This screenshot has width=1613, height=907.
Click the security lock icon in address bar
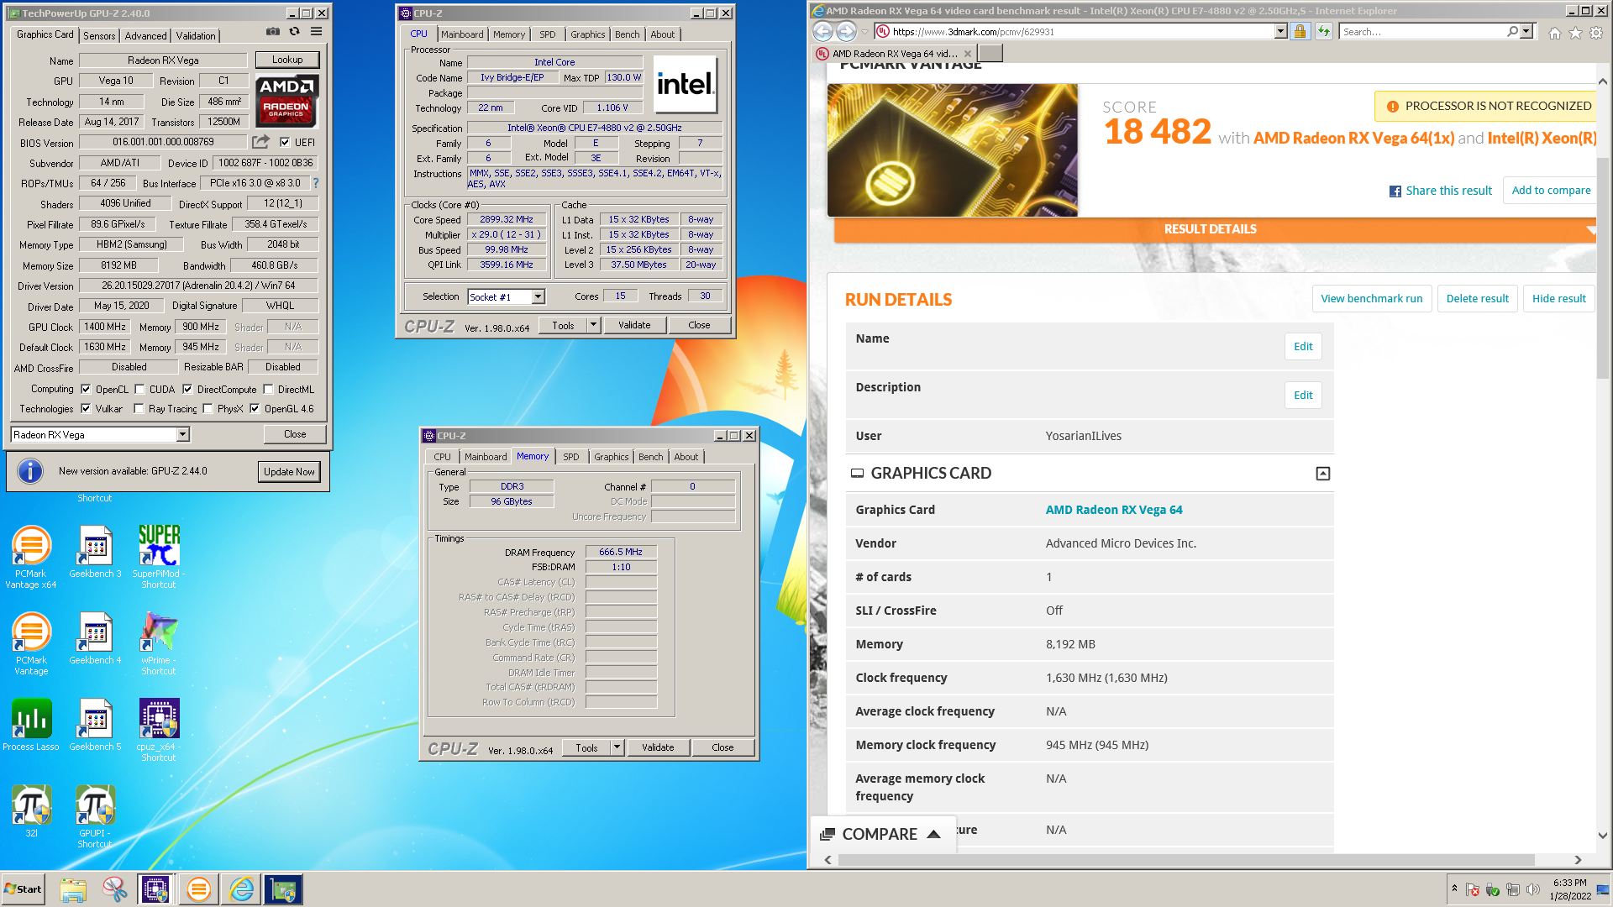1300,32
